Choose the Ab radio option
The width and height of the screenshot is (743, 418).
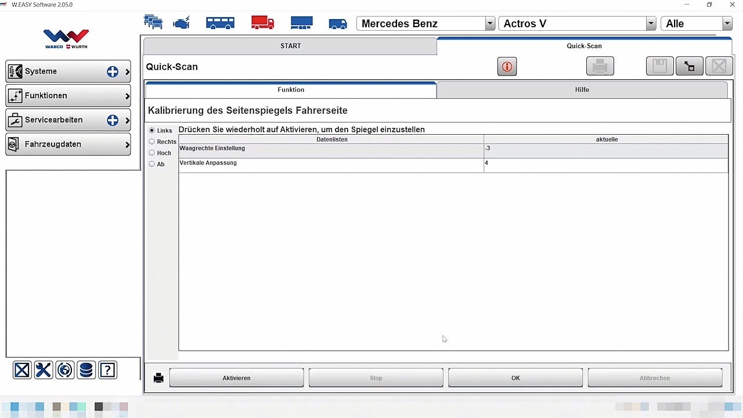[x=152, y=164]
